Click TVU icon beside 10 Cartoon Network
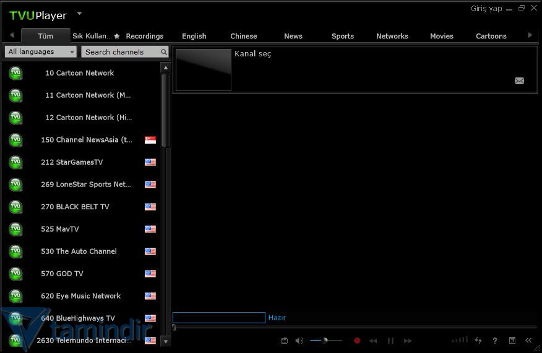Screen dimensions: 542x353 tap(15, 73)
